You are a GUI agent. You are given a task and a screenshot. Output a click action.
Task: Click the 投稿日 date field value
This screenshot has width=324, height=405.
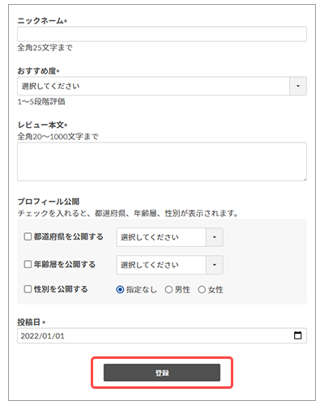pos(43,336)
